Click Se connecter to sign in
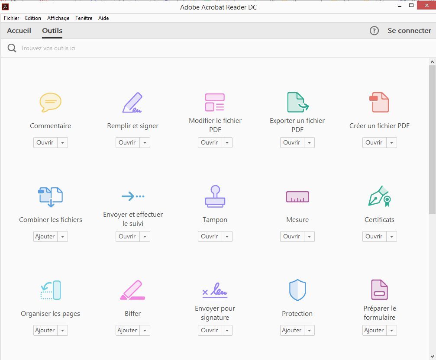 (409, 31)
